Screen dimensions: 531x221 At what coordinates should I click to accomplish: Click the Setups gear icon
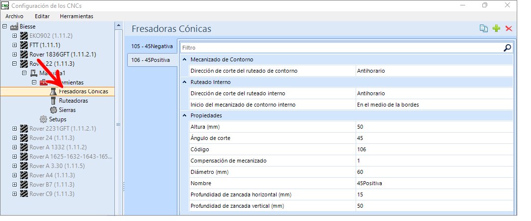pyautogui.click(x=43, y=119)
